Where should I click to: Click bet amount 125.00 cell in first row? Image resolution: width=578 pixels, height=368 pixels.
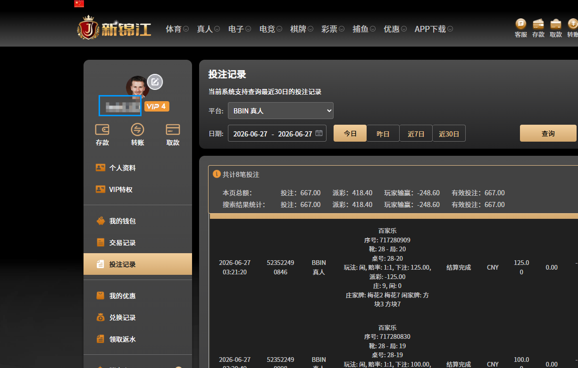coord(521,267)
